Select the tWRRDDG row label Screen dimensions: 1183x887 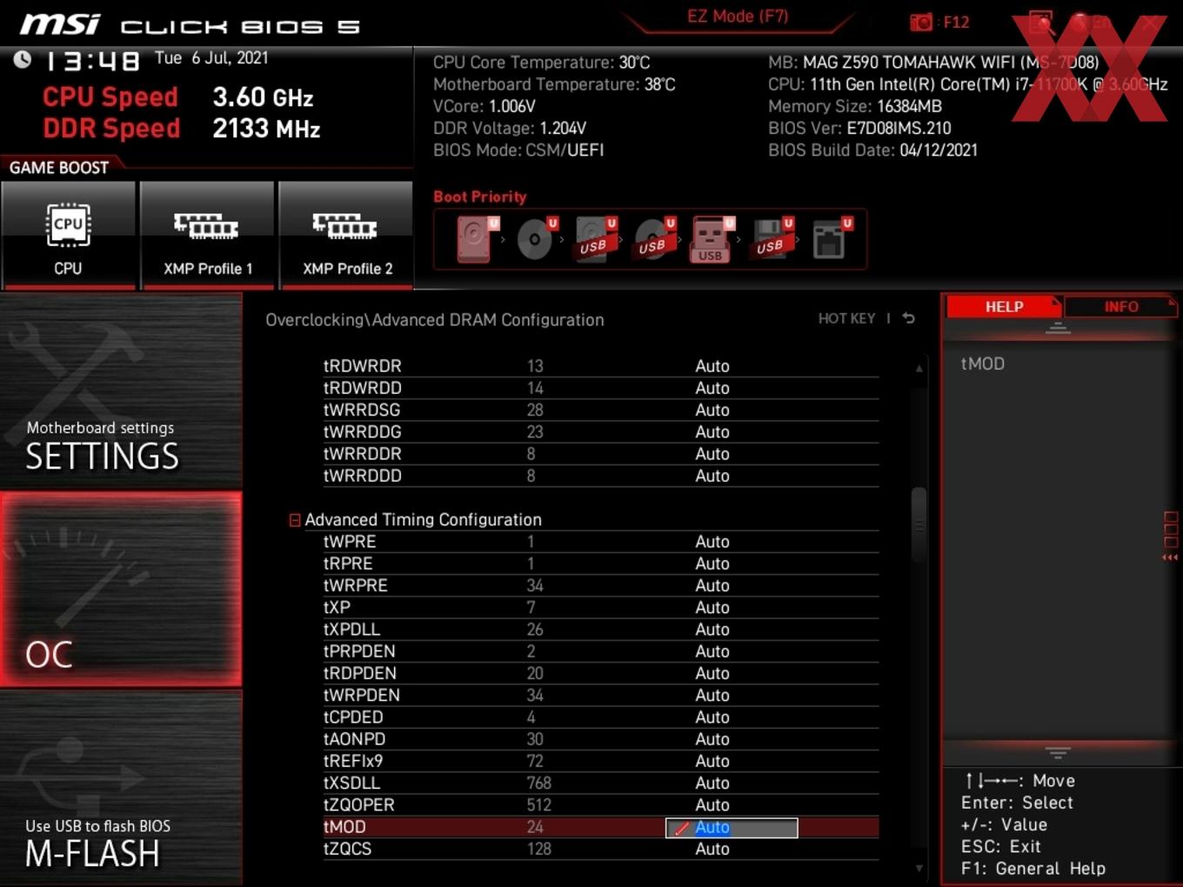click(x=363, y=432)
